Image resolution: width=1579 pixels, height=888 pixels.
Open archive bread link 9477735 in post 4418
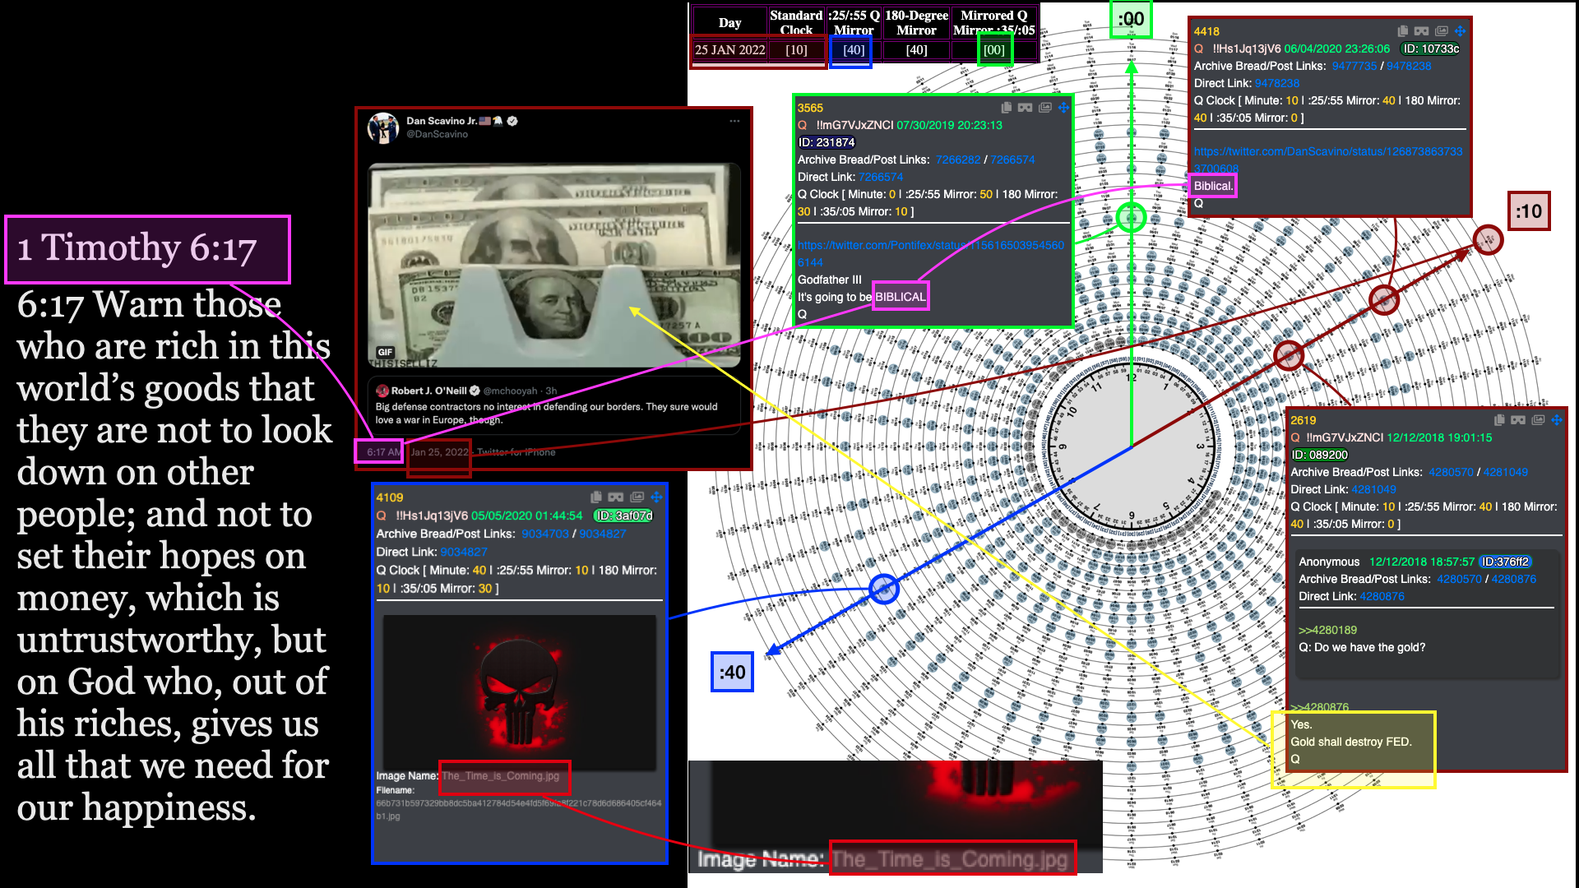point(1354,66)
